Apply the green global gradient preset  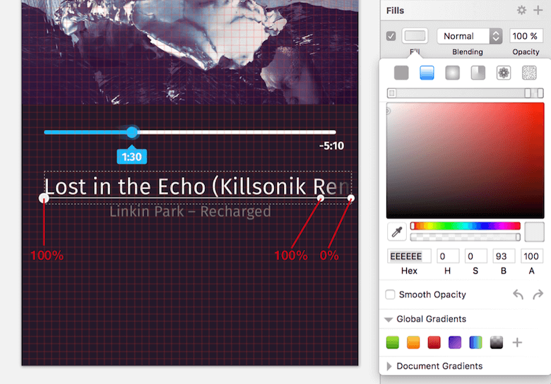(393, 342)
